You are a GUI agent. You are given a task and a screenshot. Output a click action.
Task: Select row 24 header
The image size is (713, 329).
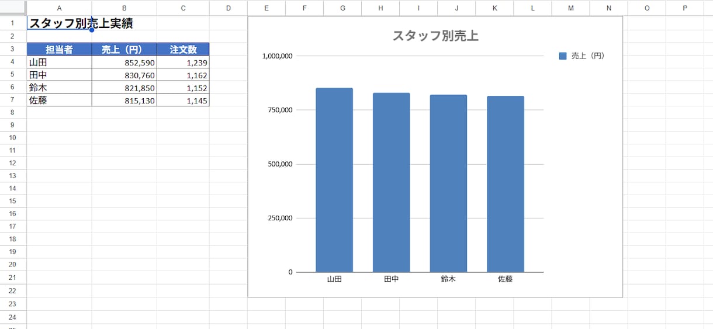tap(13, 316)
